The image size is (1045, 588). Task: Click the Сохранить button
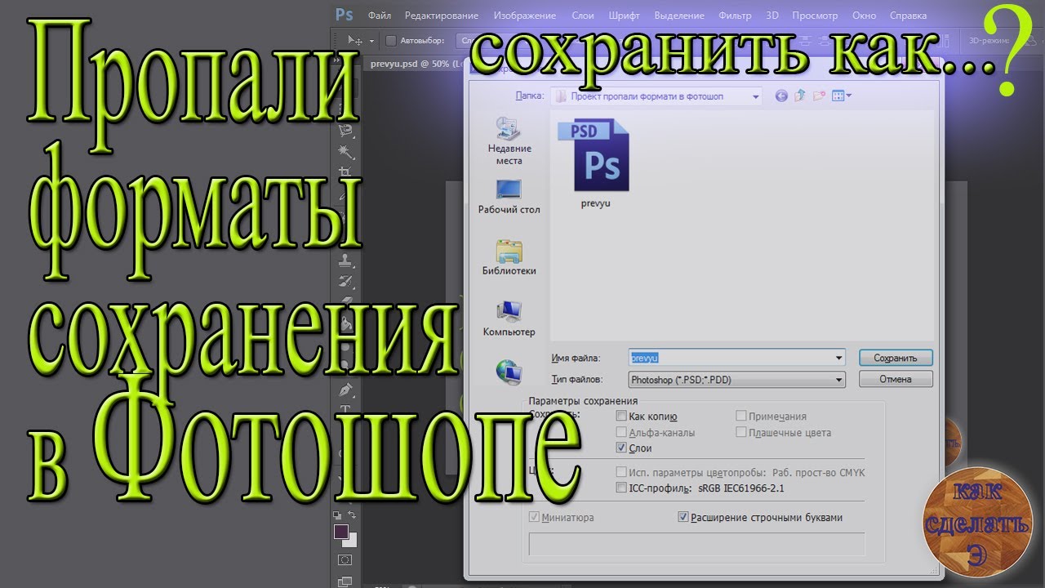pyautogui.click(x=896, y=358)
